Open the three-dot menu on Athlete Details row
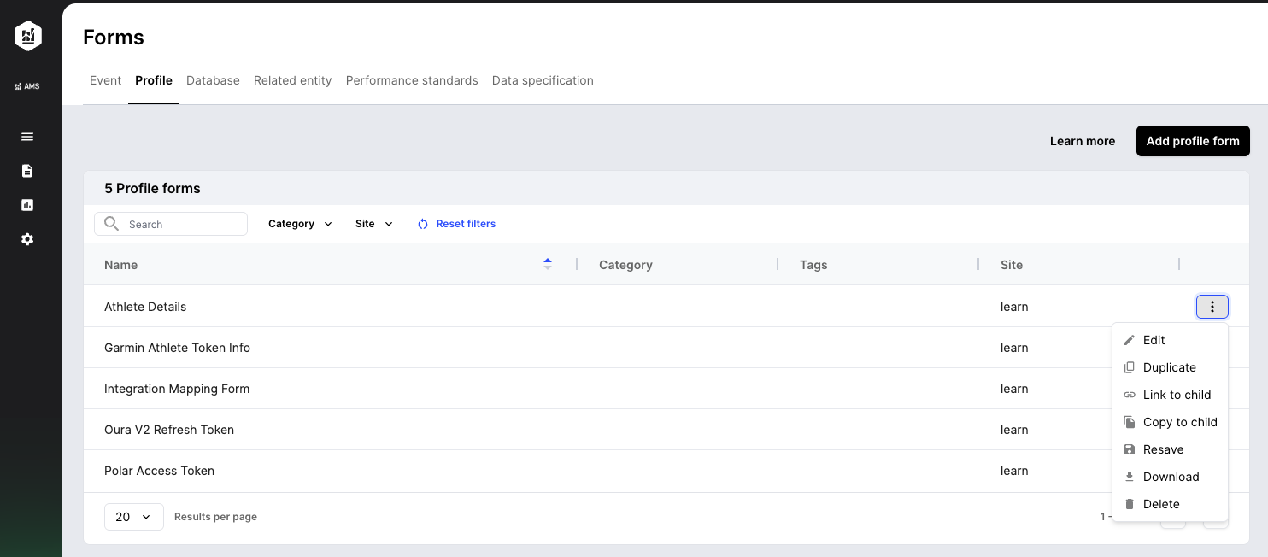Screen dimensions: 1268x557 (x=1212, y=306)
